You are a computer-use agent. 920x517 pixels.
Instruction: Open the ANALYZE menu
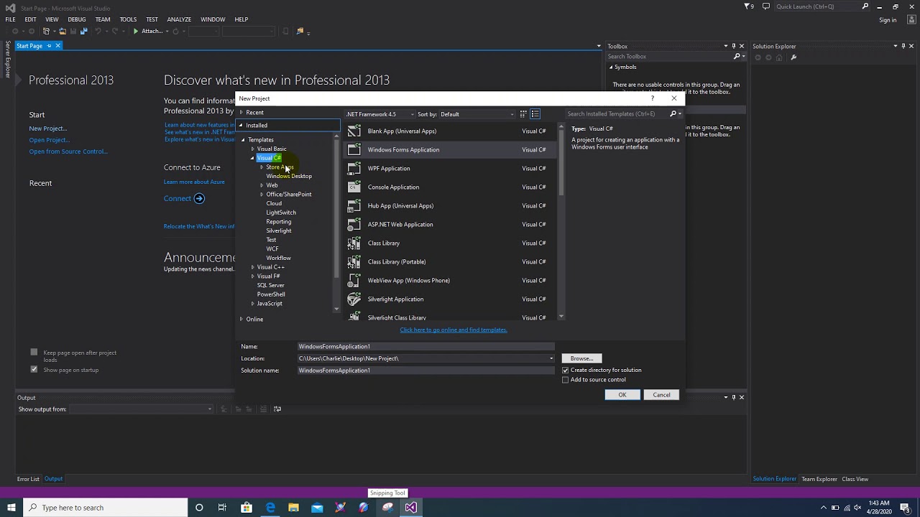179,19
